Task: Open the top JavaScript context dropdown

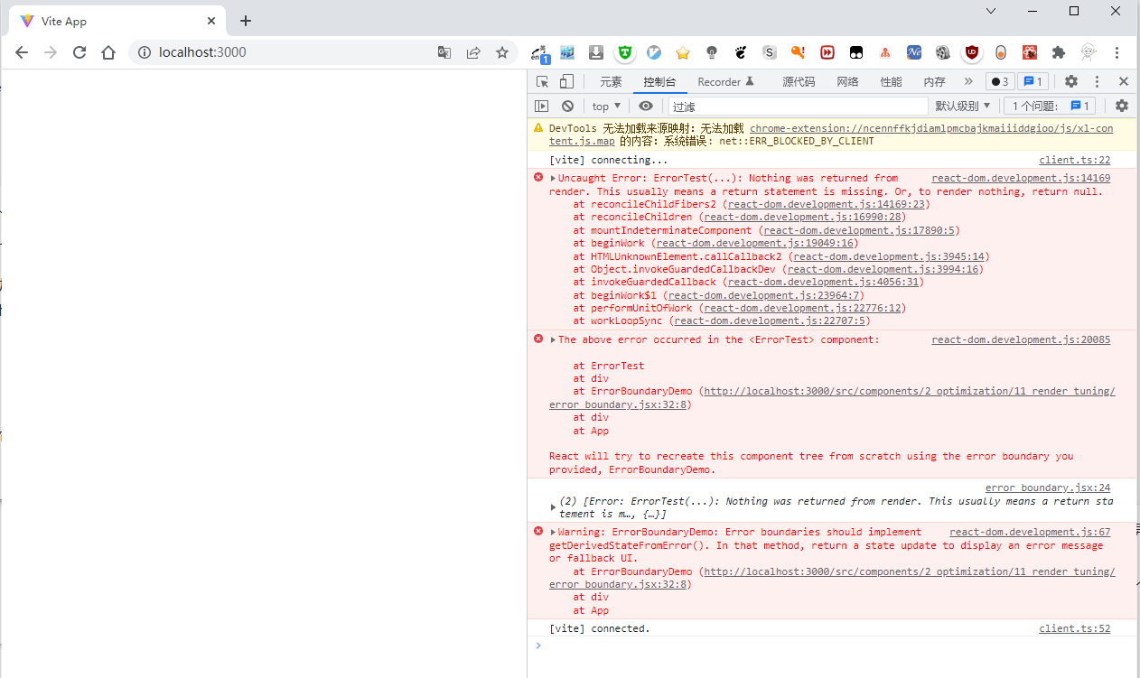Action: [x=606, y=106]
